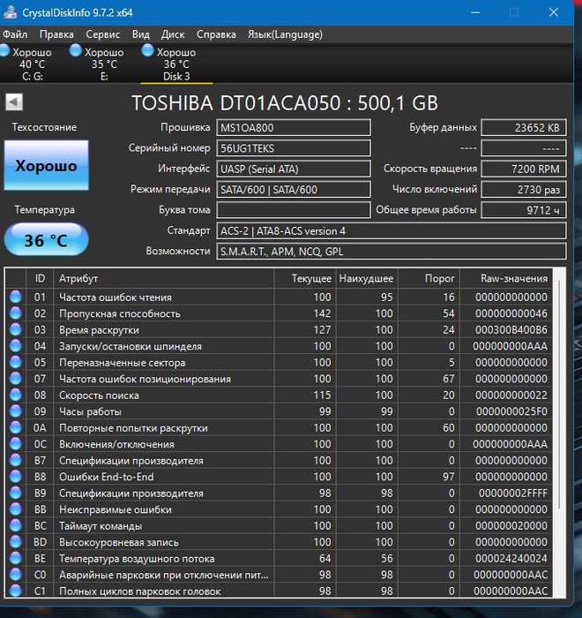Screen dimensions: 582x618
Task: Click the status icon of Ошибки End-to-End row
Action: (15, 477)
